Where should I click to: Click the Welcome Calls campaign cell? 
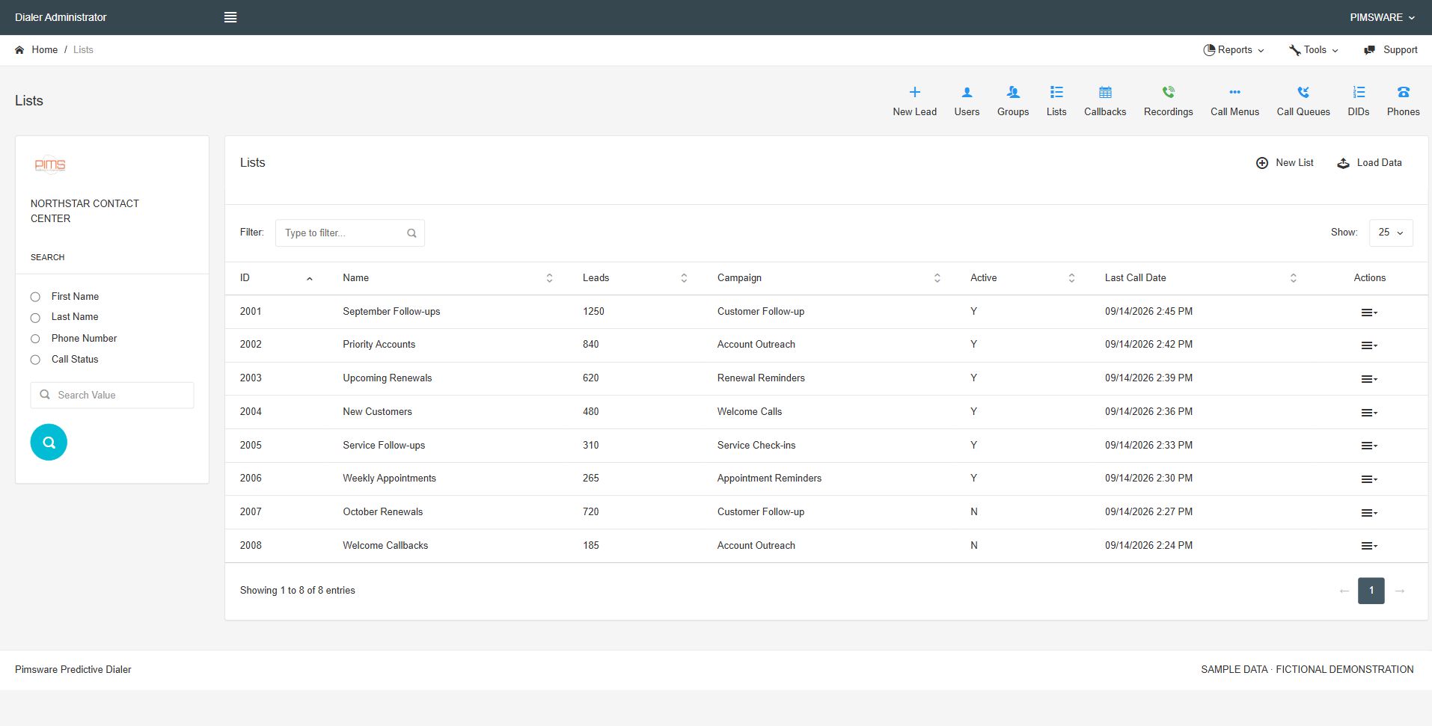tap(749, 412)
